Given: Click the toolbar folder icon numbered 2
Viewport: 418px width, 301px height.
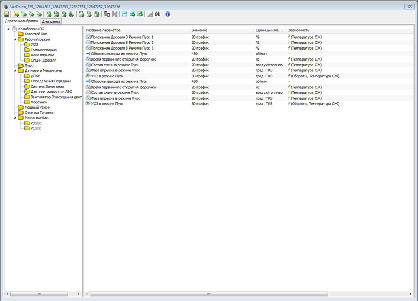Looking at the screenshot, I should tap(31, 14).
